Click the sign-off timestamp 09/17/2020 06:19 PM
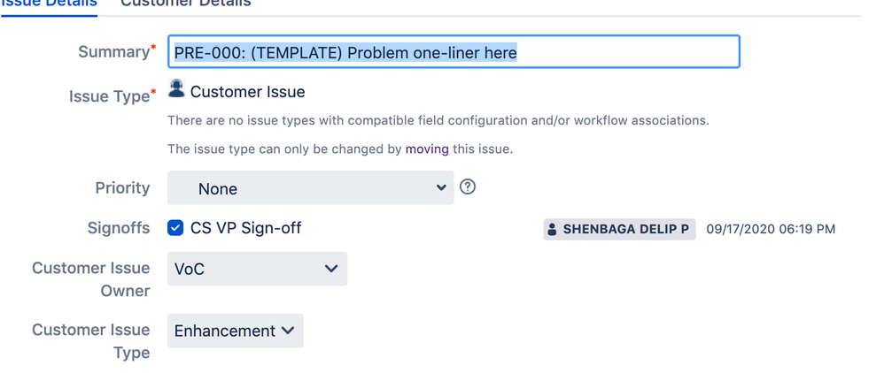 (x=771, y=229)
